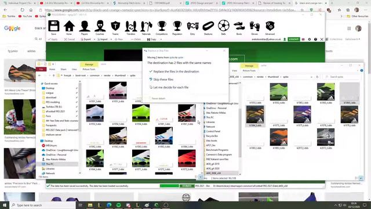
Task: Open the Export dropdown arrow
Action: point(94,39)
